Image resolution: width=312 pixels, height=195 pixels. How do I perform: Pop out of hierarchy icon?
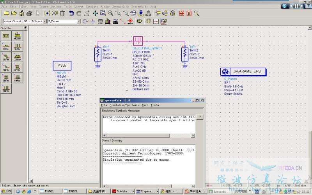coord(148,13)
